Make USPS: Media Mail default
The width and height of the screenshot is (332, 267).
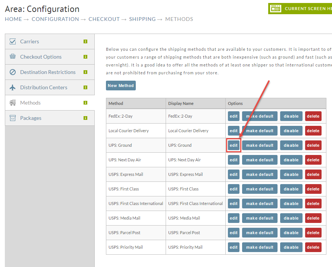pyautogui.click(x=260, y=218)
